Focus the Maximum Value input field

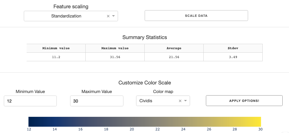point(96,101)
